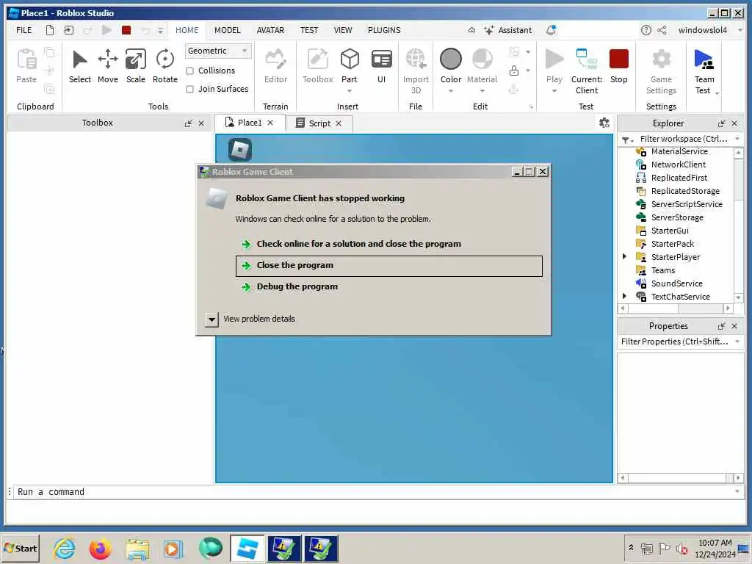The height and width of the screenshot is (564, 752).
Task: Choose Close the program
Action: 389,266
